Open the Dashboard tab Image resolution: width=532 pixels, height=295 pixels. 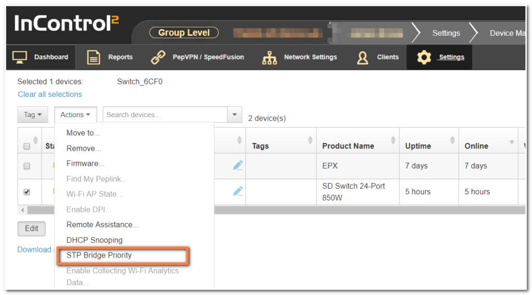tap(41, 57)
